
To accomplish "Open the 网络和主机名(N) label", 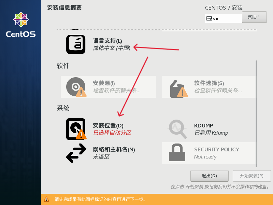I will 114,150.
